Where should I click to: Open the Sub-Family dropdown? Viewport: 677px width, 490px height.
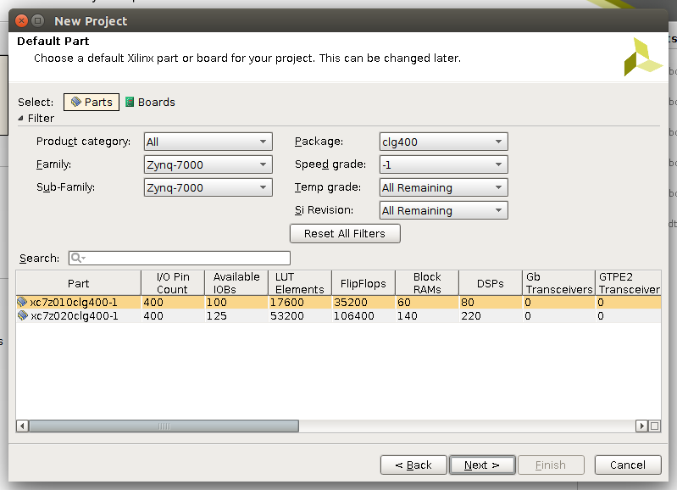(x=208, y=187)
